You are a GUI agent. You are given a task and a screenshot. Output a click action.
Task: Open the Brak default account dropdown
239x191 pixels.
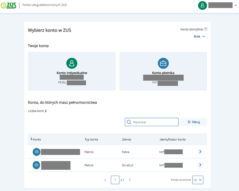click(200, 36)
